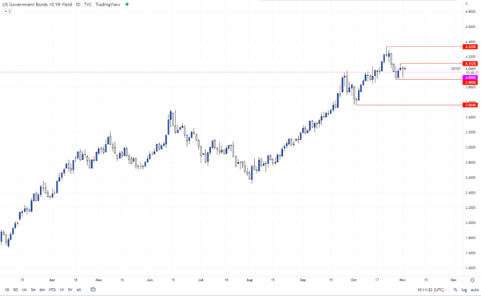Select the 1M time range
The image size is (481, 296).
coord(24,290)
